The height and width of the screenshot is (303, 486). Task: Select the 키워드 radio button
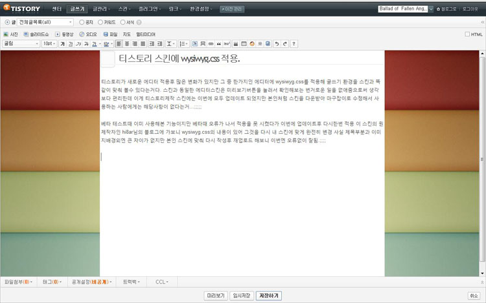point(100,22)
